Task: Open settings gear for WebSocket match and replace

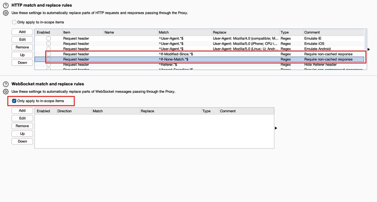Action: point(5,92)
